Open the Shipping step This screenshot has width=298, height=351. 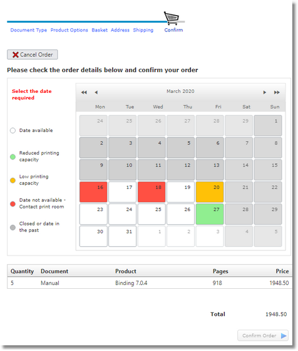click(x=143, y=30)
